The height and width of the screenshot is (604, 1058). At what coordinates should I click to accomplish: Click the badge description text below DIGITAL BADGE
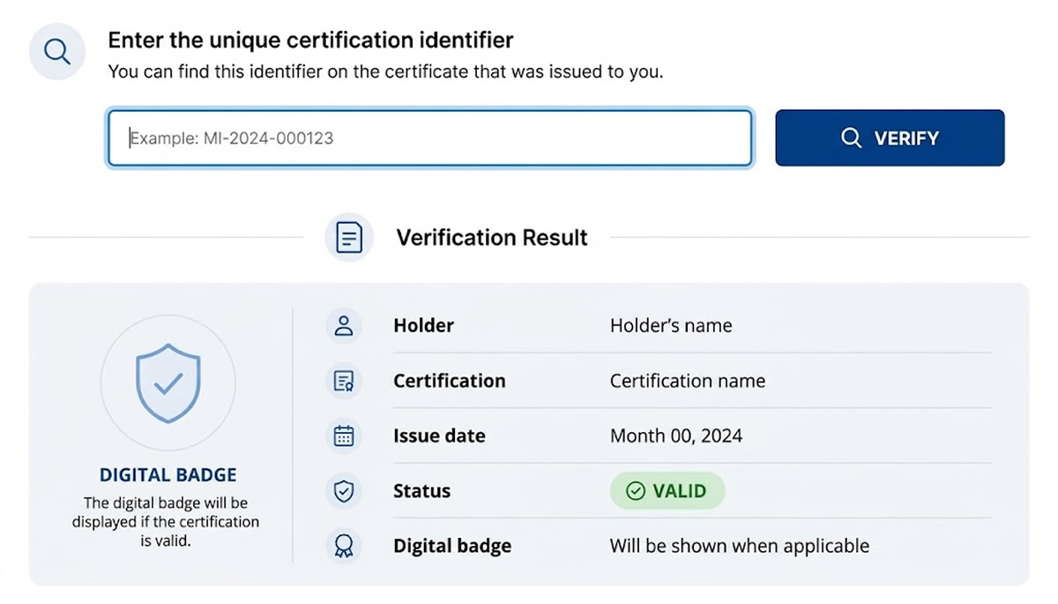166,521
